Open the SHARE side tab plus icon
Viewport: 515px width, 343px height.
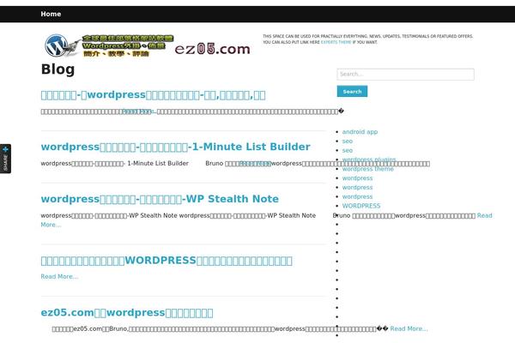click(x=6, y=150)
